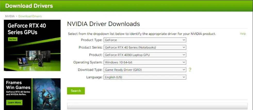
Task: Click the Operating System label
Action: pos(88,62)
